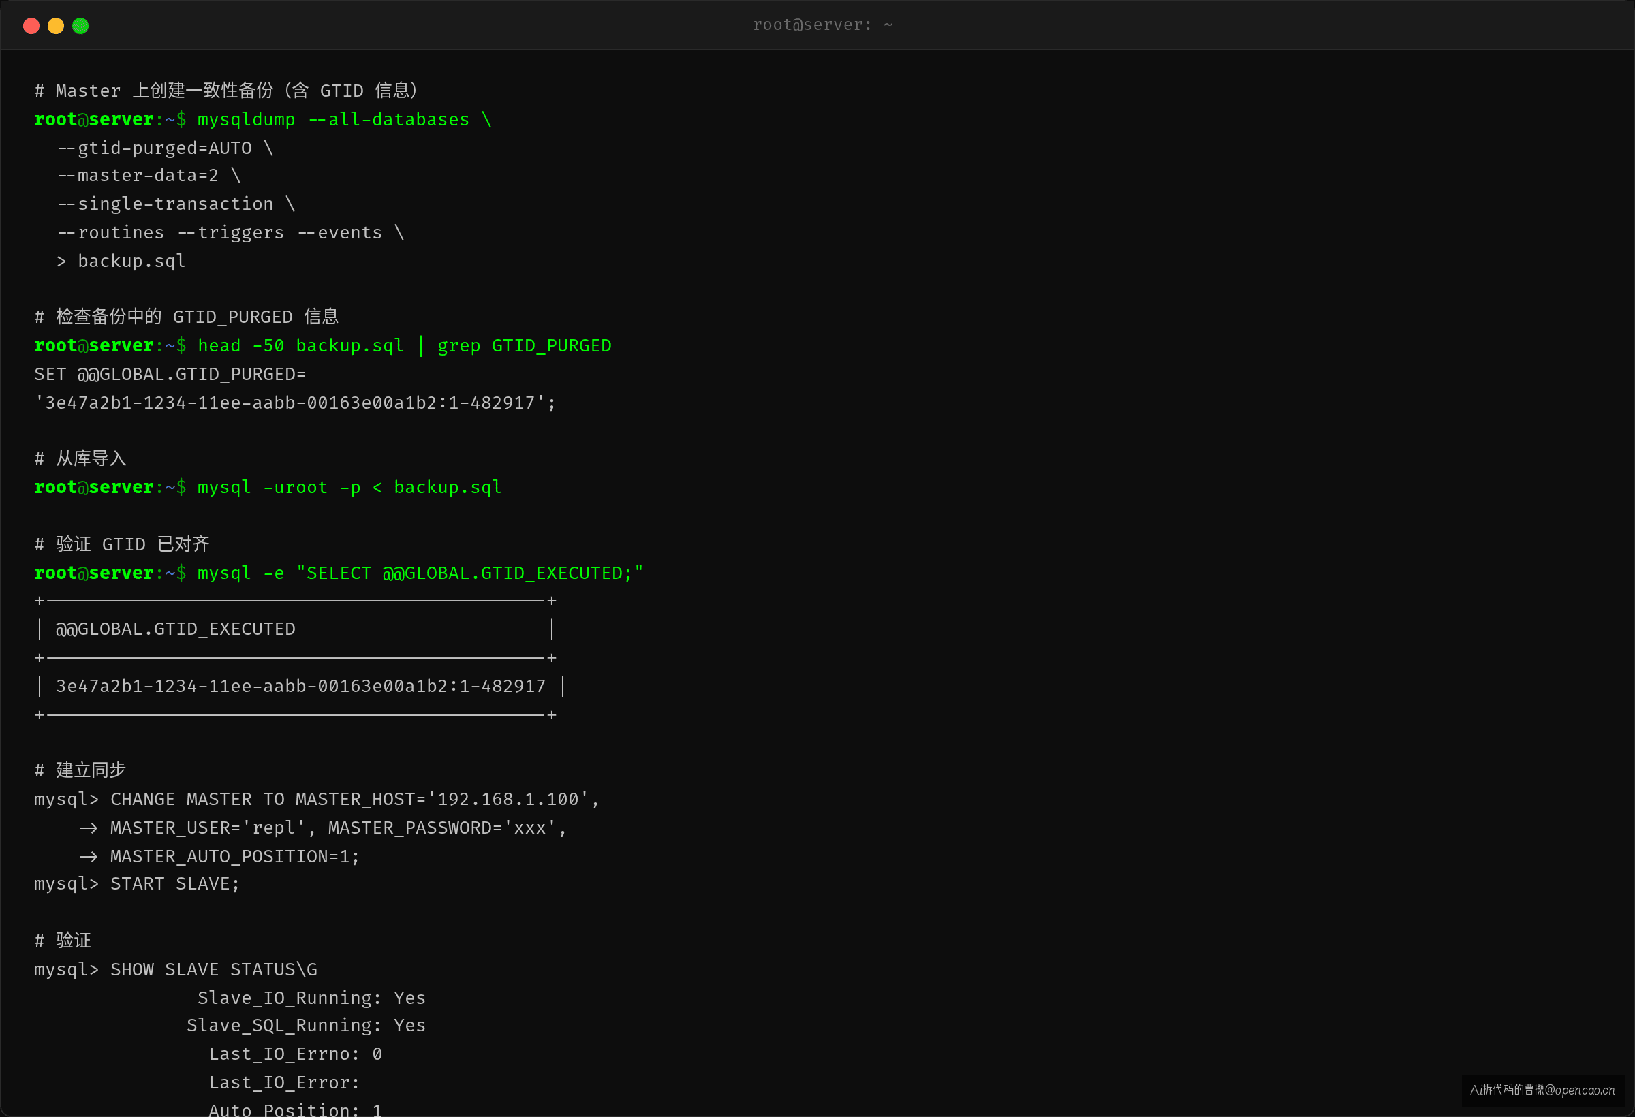
Task: Click the 'Last_IO_Errno: 0' status line
Action: point(296,1054)
